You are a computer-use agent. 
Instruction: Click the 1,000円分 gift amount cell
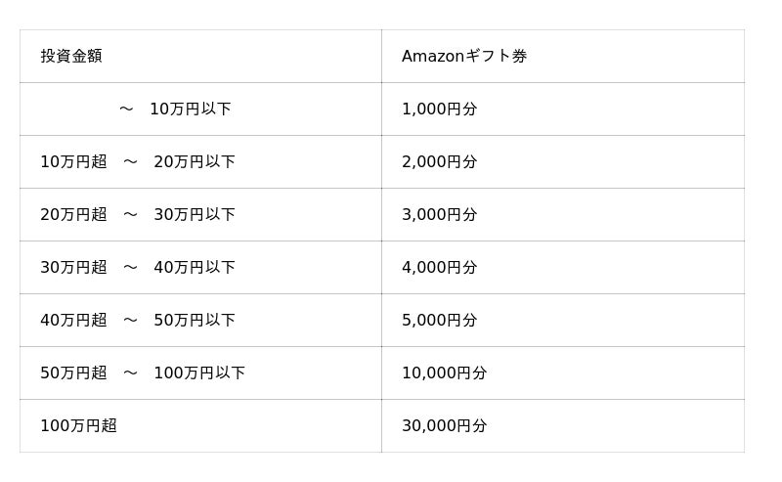439,109
